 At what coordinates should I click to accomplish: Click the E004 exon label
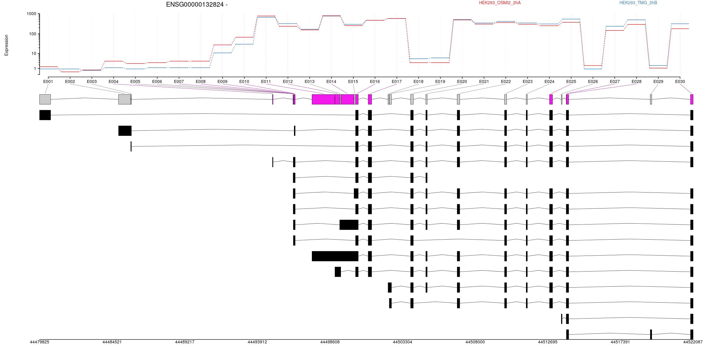pos(113,81)
